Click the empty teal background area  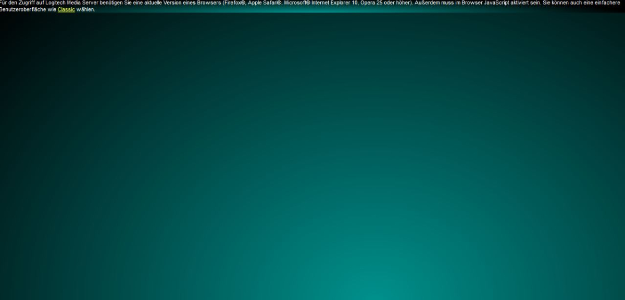click(x=312, y=156)
